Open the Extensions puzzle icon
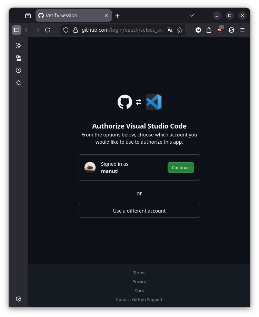This screenshot has width=259, height=317. (x=209, y=30)
